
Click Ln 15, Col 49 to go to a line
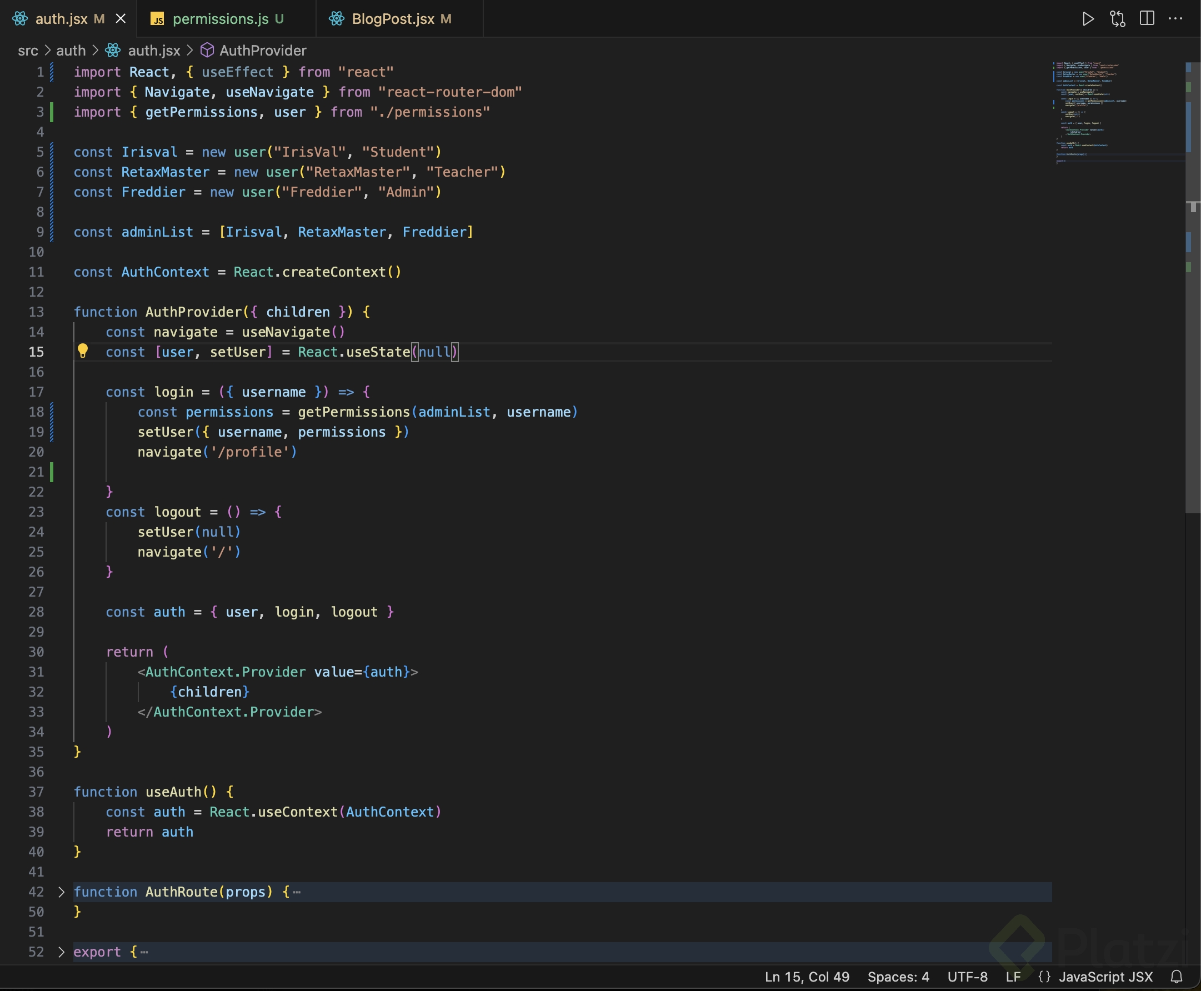click(x=807, y=977)
